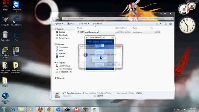Screen dimensions: 199x112
Task: Open the Organize dropdown menu
Action: [x=58, y=24]
